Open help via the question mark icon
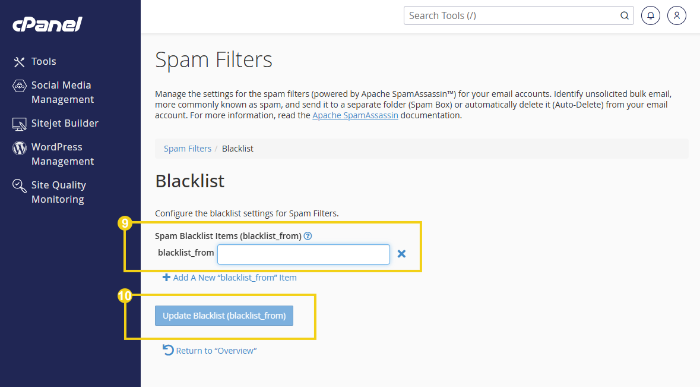This screenshot has height=387, width=700. pos(308,235)
